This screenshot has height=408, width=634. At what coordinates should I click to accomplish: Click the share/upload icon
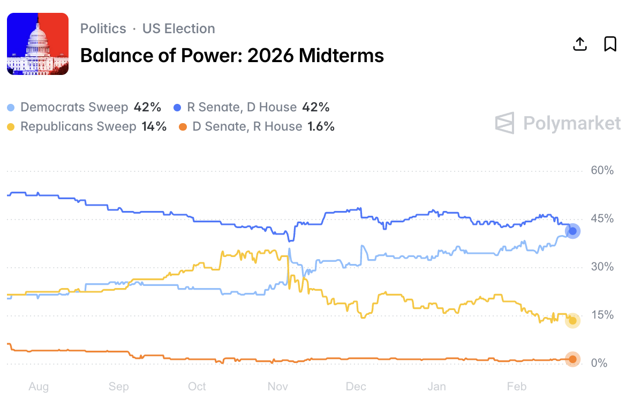click(580, 44)
